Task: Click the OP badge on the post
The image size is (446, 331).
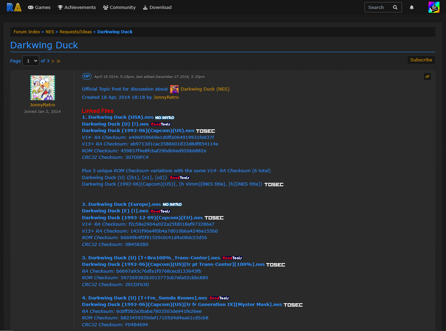Action: [x=87, y=76]
